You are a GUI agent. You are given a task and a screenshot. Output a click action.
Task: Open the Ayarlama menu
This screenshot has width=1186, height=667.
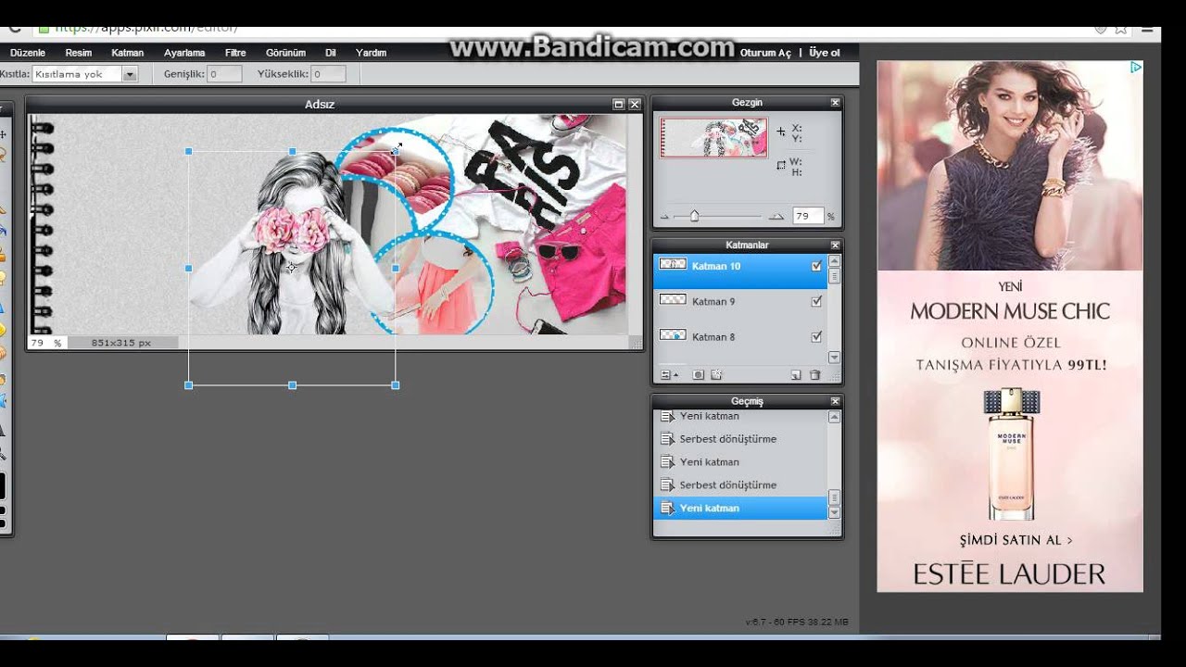(184, 53)
